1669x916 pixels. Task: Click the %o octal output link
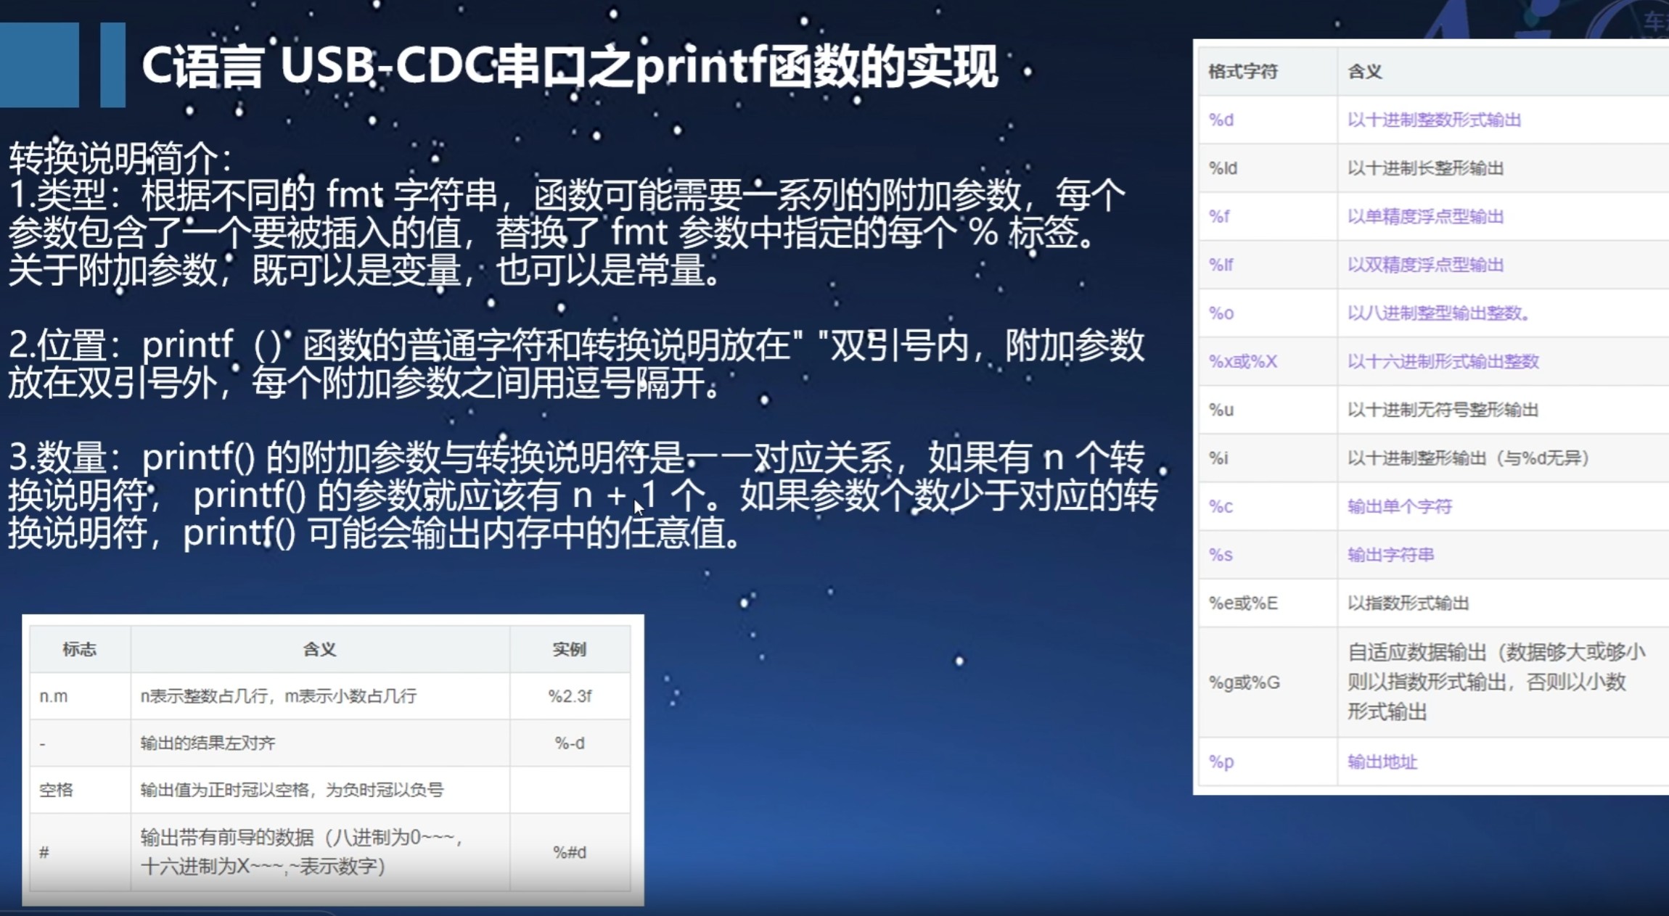click(1222, 313)
